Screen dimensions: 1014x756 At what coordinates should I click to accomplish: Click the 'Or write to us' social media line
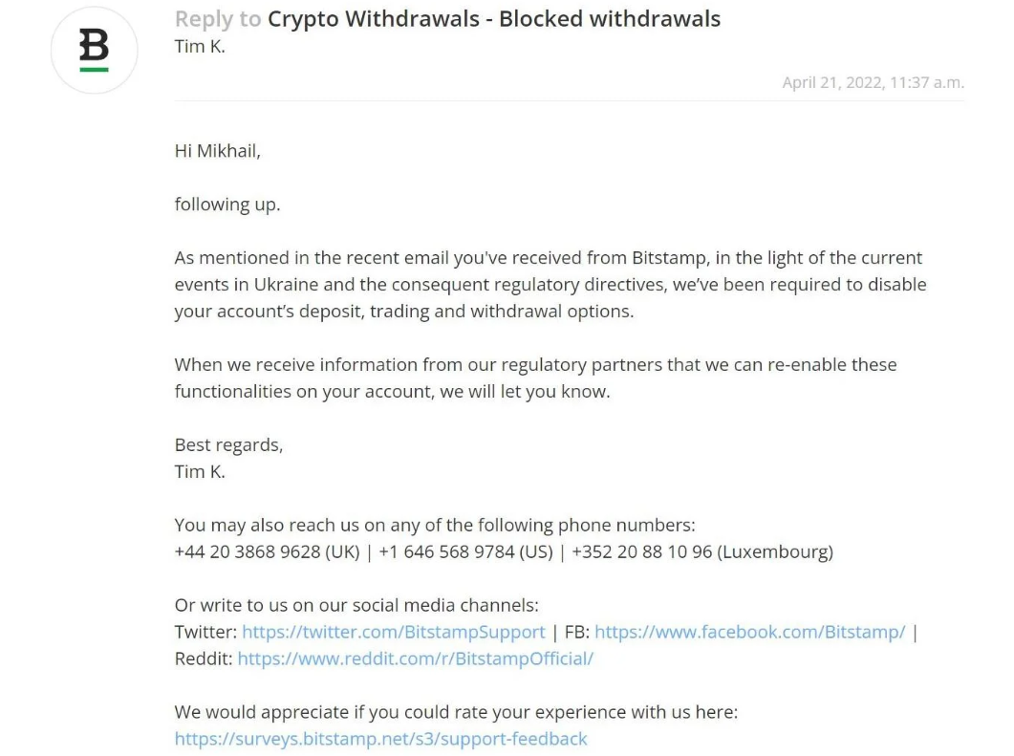[x=356, y=605]
